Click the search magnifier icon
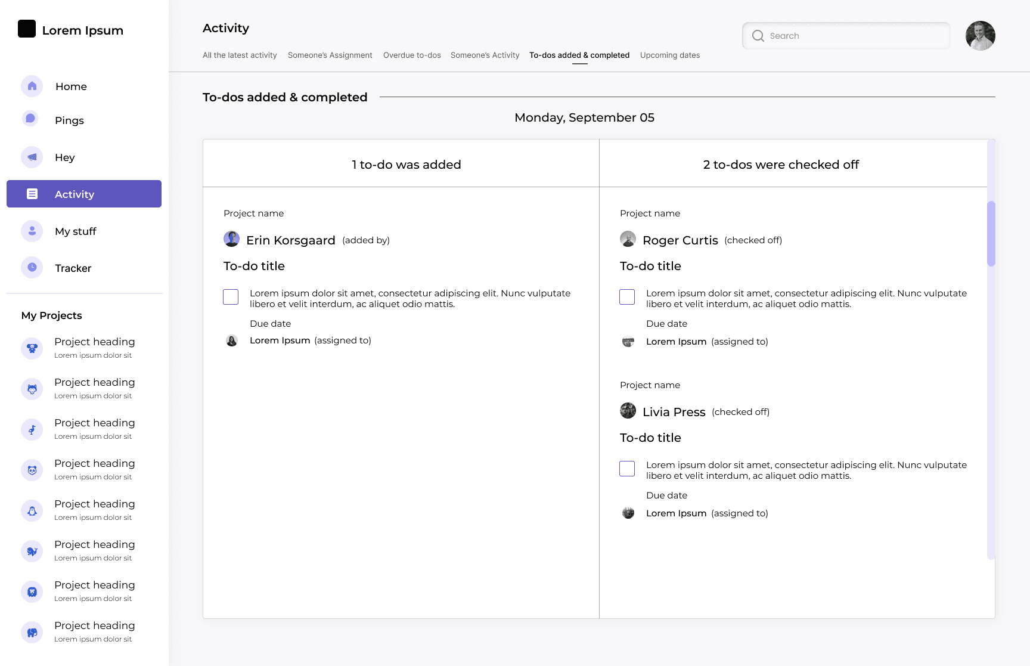 point(758,36)
